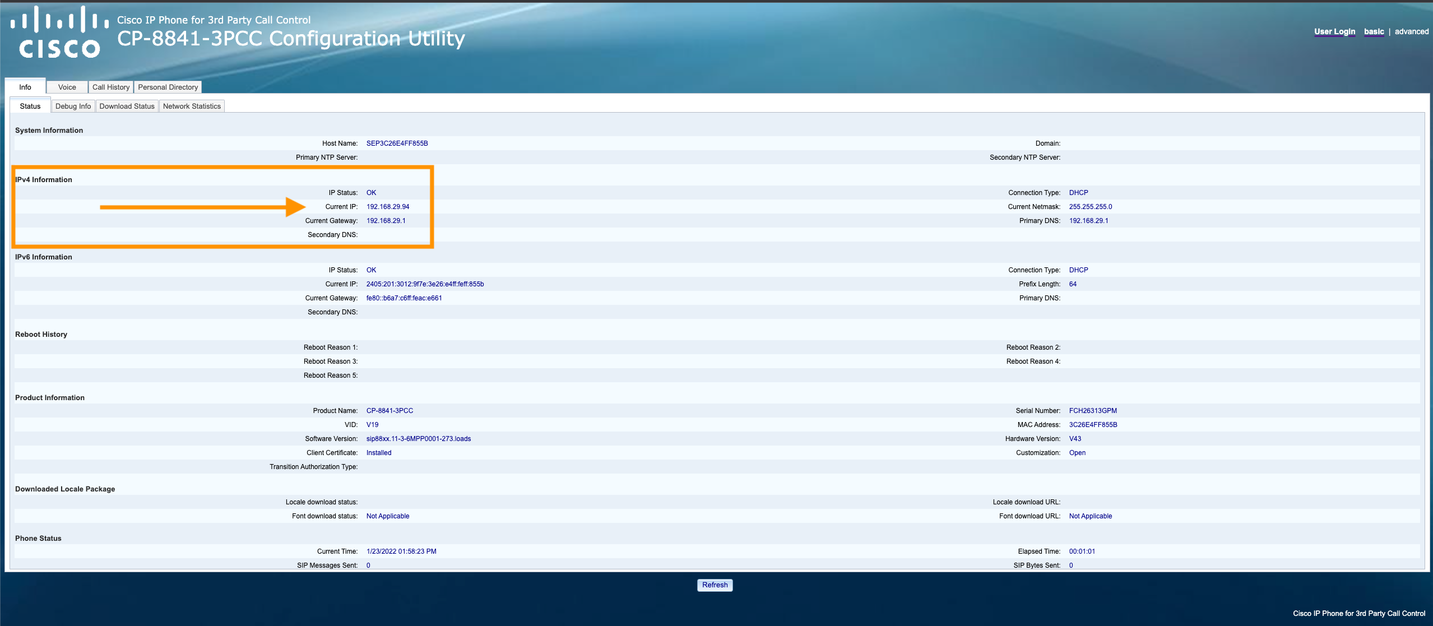Click software version sip88xx.11-3-6MPP0001-273.loads
Screen dimensions: 1433x626
(x=419, y=439)
